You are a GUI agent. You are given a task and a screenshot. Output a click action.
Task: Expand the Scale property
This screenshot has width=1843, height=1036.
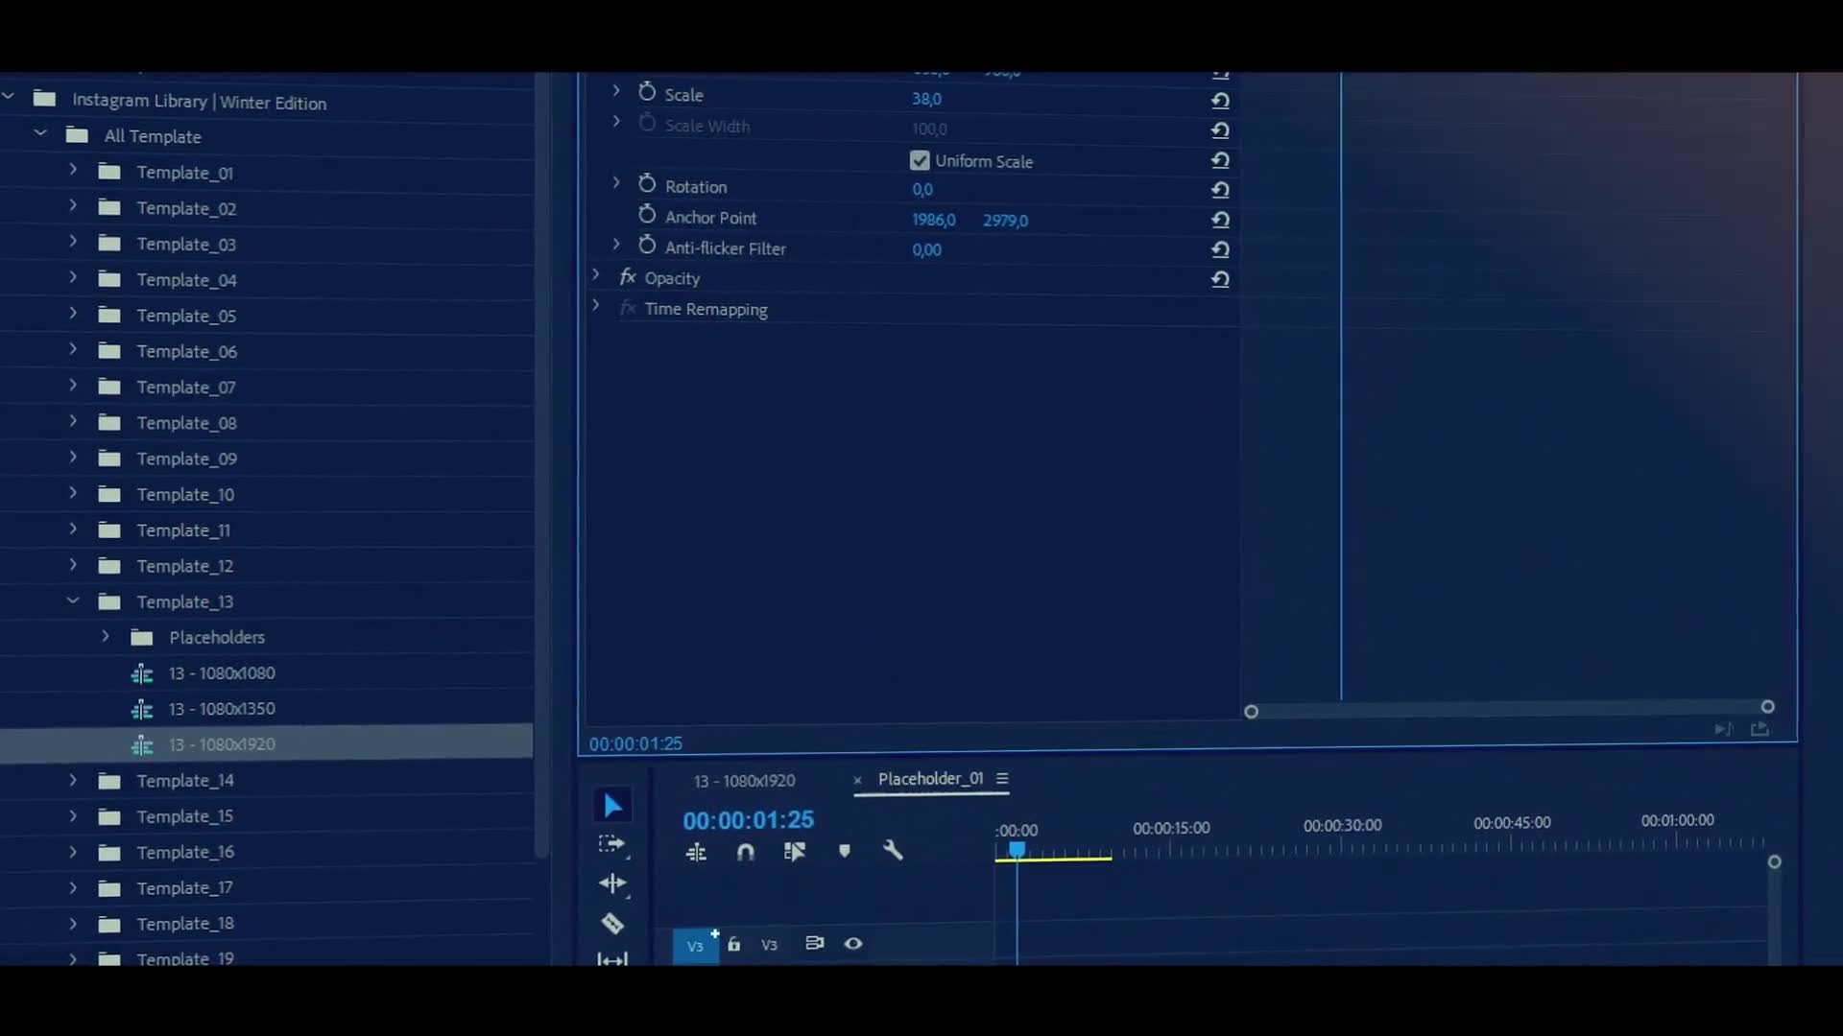tap(616, 91)
